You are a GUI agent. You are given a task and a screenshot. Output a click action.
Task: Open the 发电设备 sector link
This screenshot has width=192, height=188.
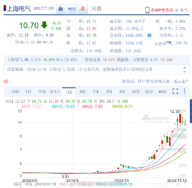coord(92,60)
